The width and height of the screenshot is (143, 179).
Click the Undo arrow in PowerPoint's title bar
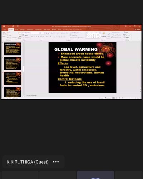tap(8, 26)
